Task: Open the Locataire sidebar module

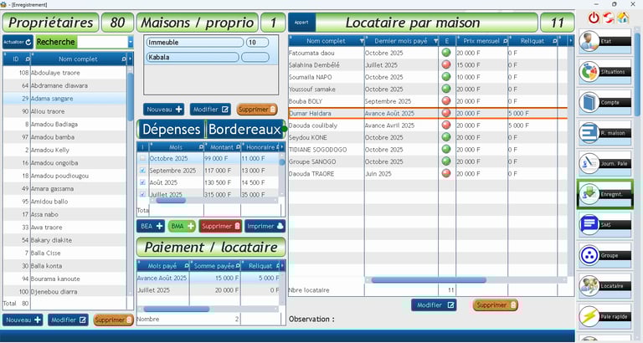Action: pos(604,285)
